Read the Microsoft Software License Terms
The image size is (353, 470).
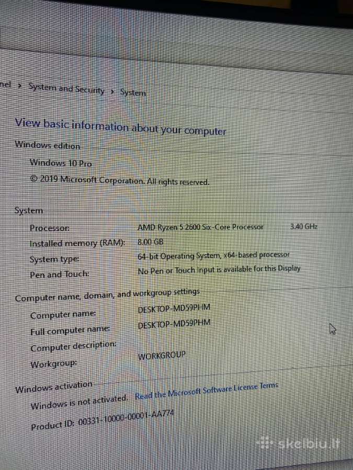pyautogui.click(x=207, y=391)
